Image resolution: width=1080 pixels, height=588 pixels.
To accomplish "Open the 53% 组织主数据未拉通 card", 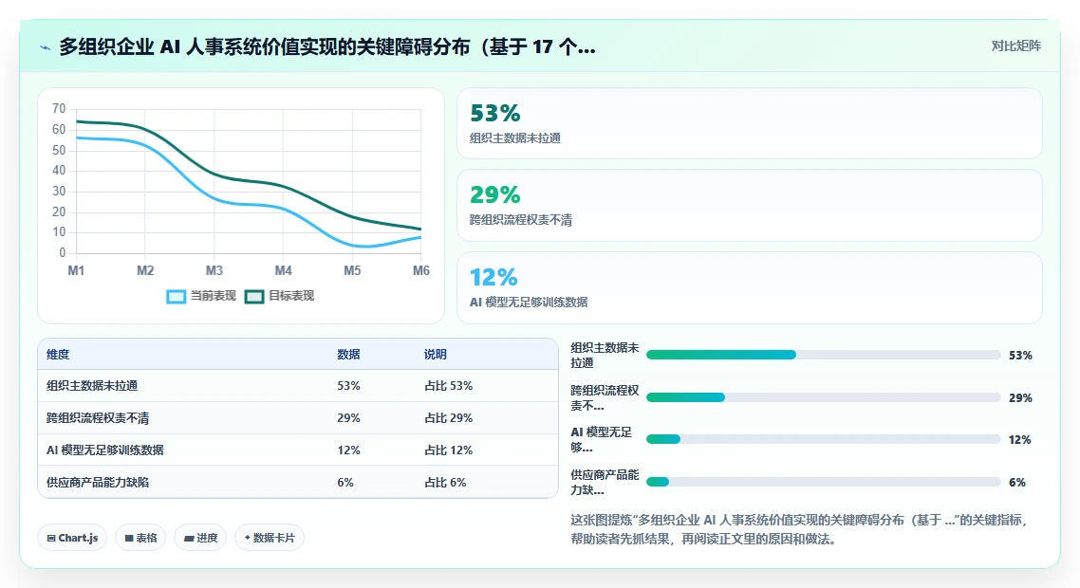I will click(x=750, y=123).
